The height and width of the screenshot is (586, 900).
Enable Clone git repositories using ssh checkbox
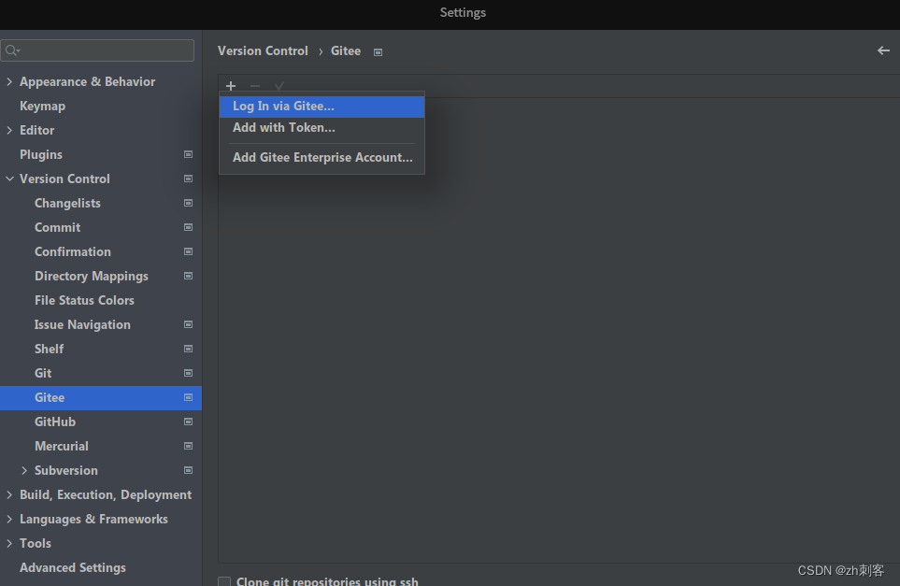[224, 581]
